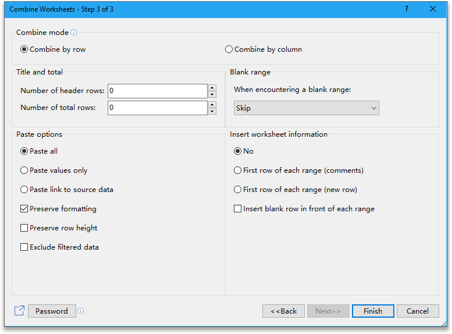Open the blank range Skip dropdown
Screen dimensions: 452x334
[307, 108]
